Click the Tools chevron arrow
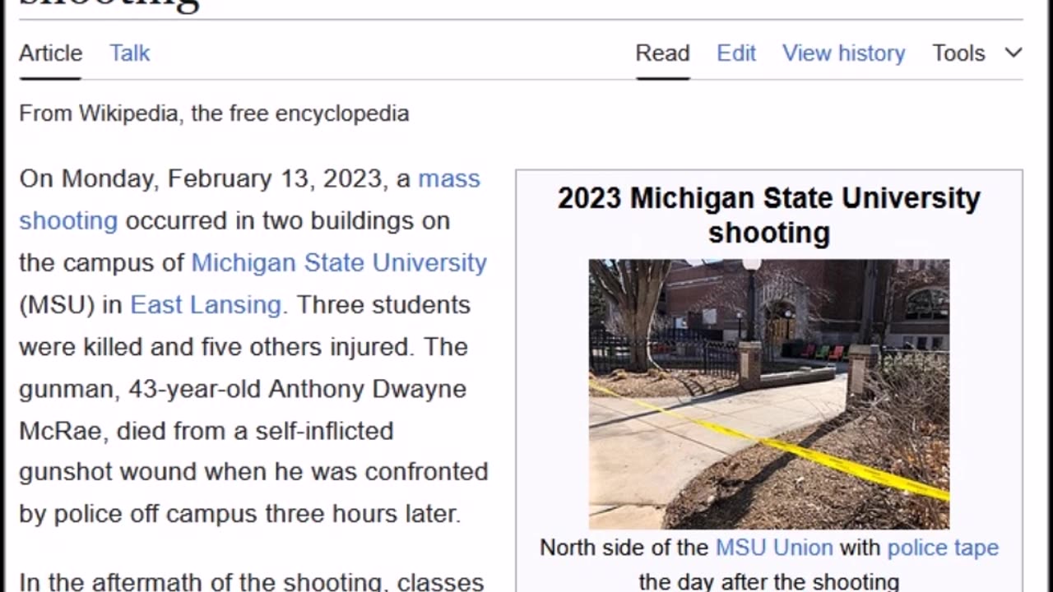1053x592 pixels. point(1014,53)
